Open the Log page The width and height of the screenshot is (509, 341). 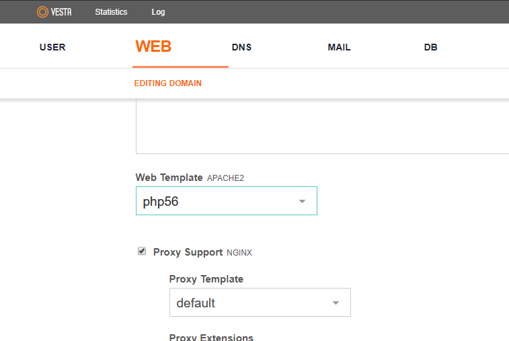tap(158, 12)
